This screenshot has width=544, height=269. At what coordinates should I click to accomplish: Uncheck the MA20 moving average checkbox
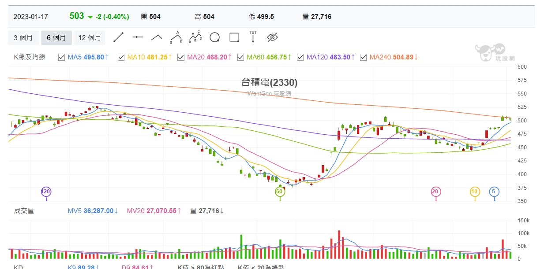pyautogui.click(x=181, y=57)
